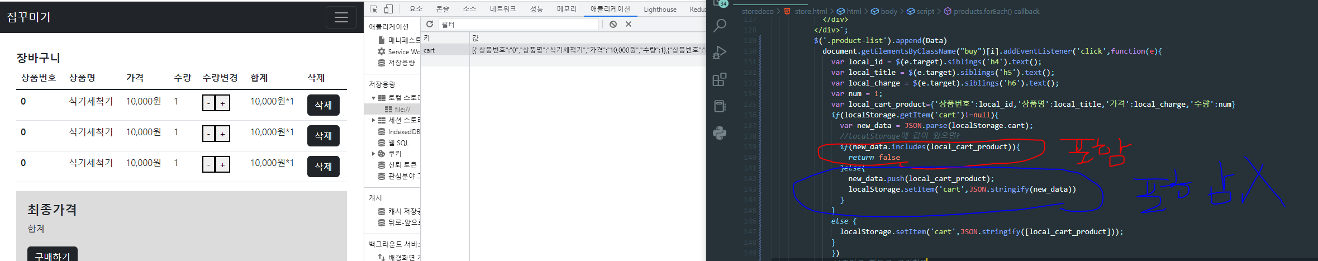Toggle the hamburger navbar menu on 집꾸미기

(x=341, y=17)
